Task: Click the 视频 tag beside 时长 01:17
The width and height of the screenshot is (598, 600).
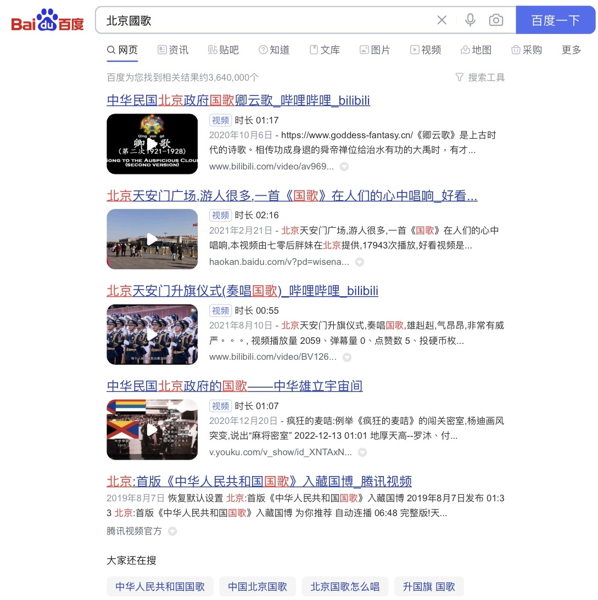Action: coord(220,121)
